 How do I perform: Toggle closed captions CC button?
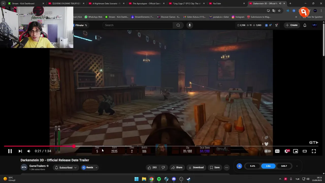point(277,151)
